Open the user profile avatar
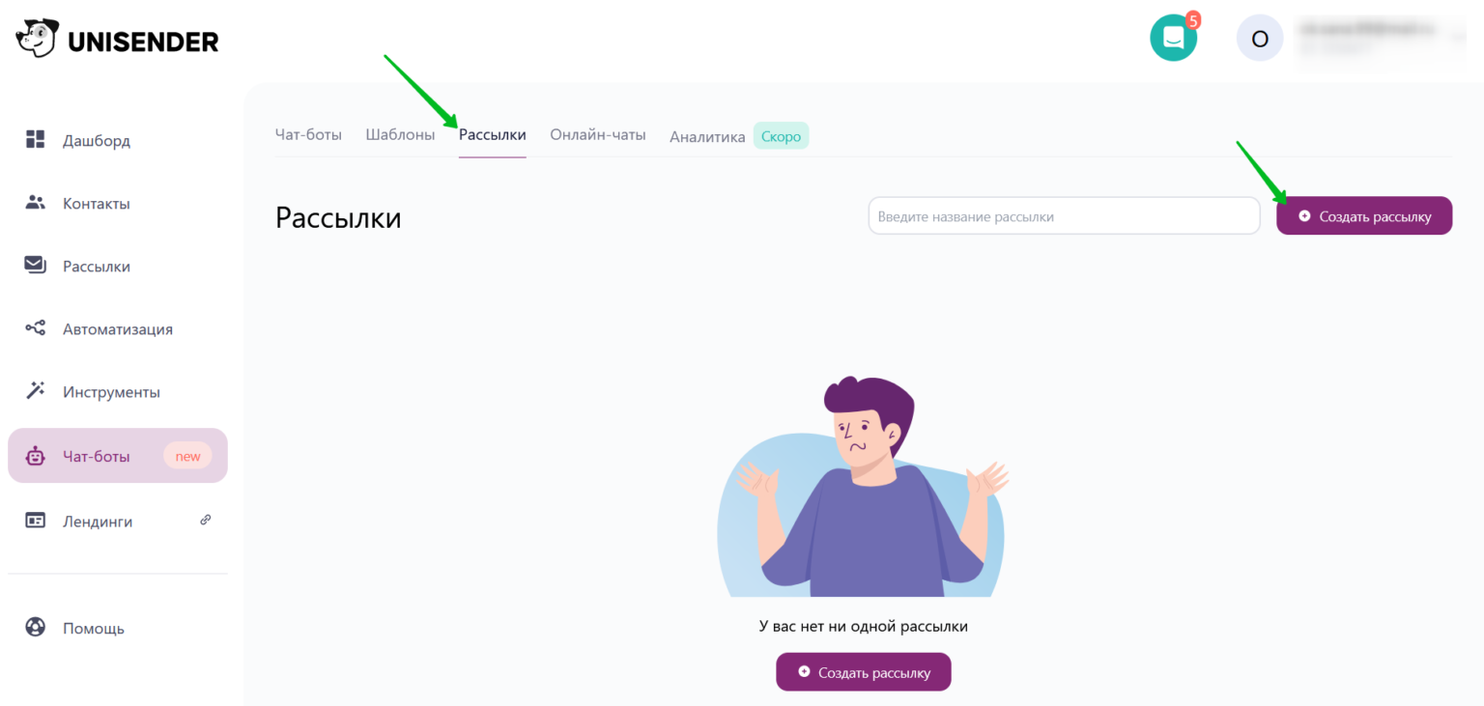Image resolution: width=1484 pixels, height=706 pixels. tap(1259, 39)
